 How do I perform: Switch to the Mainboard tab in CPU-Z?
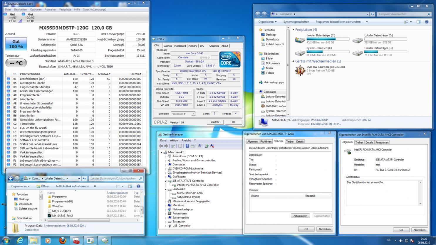pyautogui.click(x=180, y=46)
